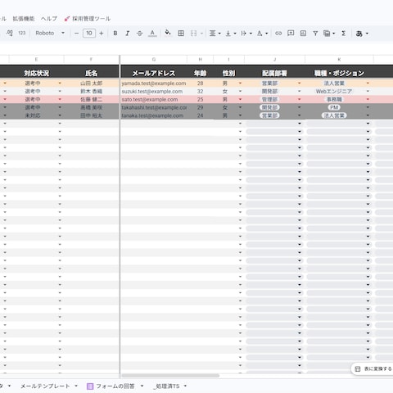
Task: Add a comment using the toolbar icon
Action: tap(291, 34)
